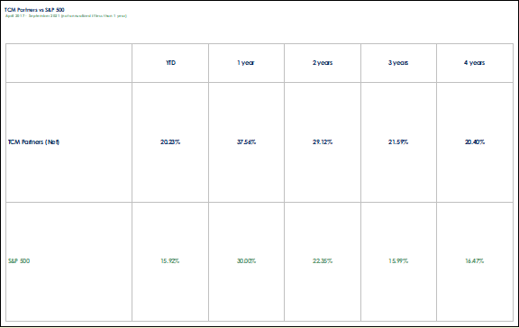
Task: Click the value 21.59%
Action: pyautogui.click(x=398, y=142)
